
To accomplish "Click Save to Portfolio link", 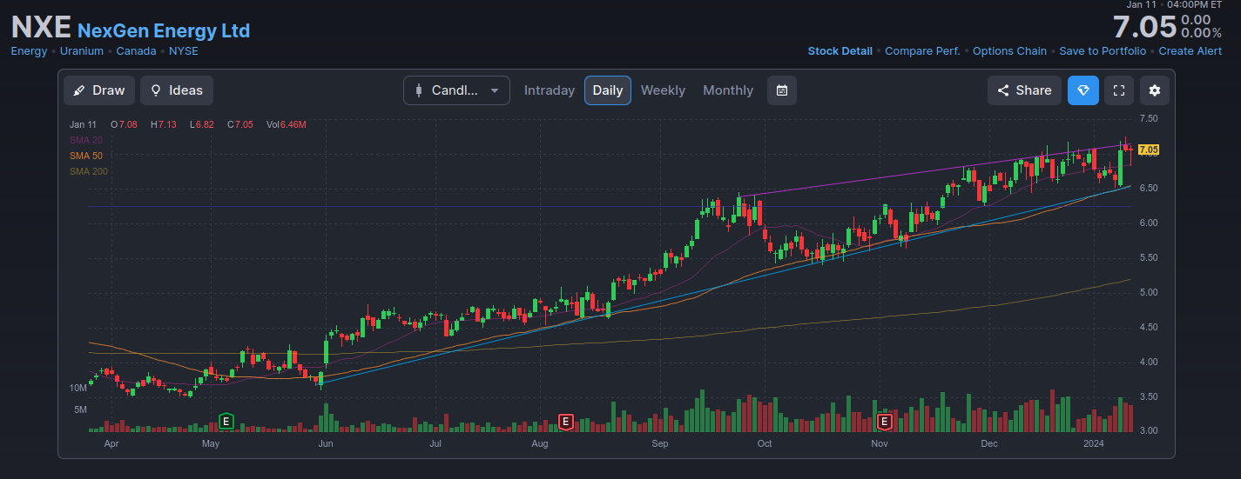I will tap(1103, 51).
